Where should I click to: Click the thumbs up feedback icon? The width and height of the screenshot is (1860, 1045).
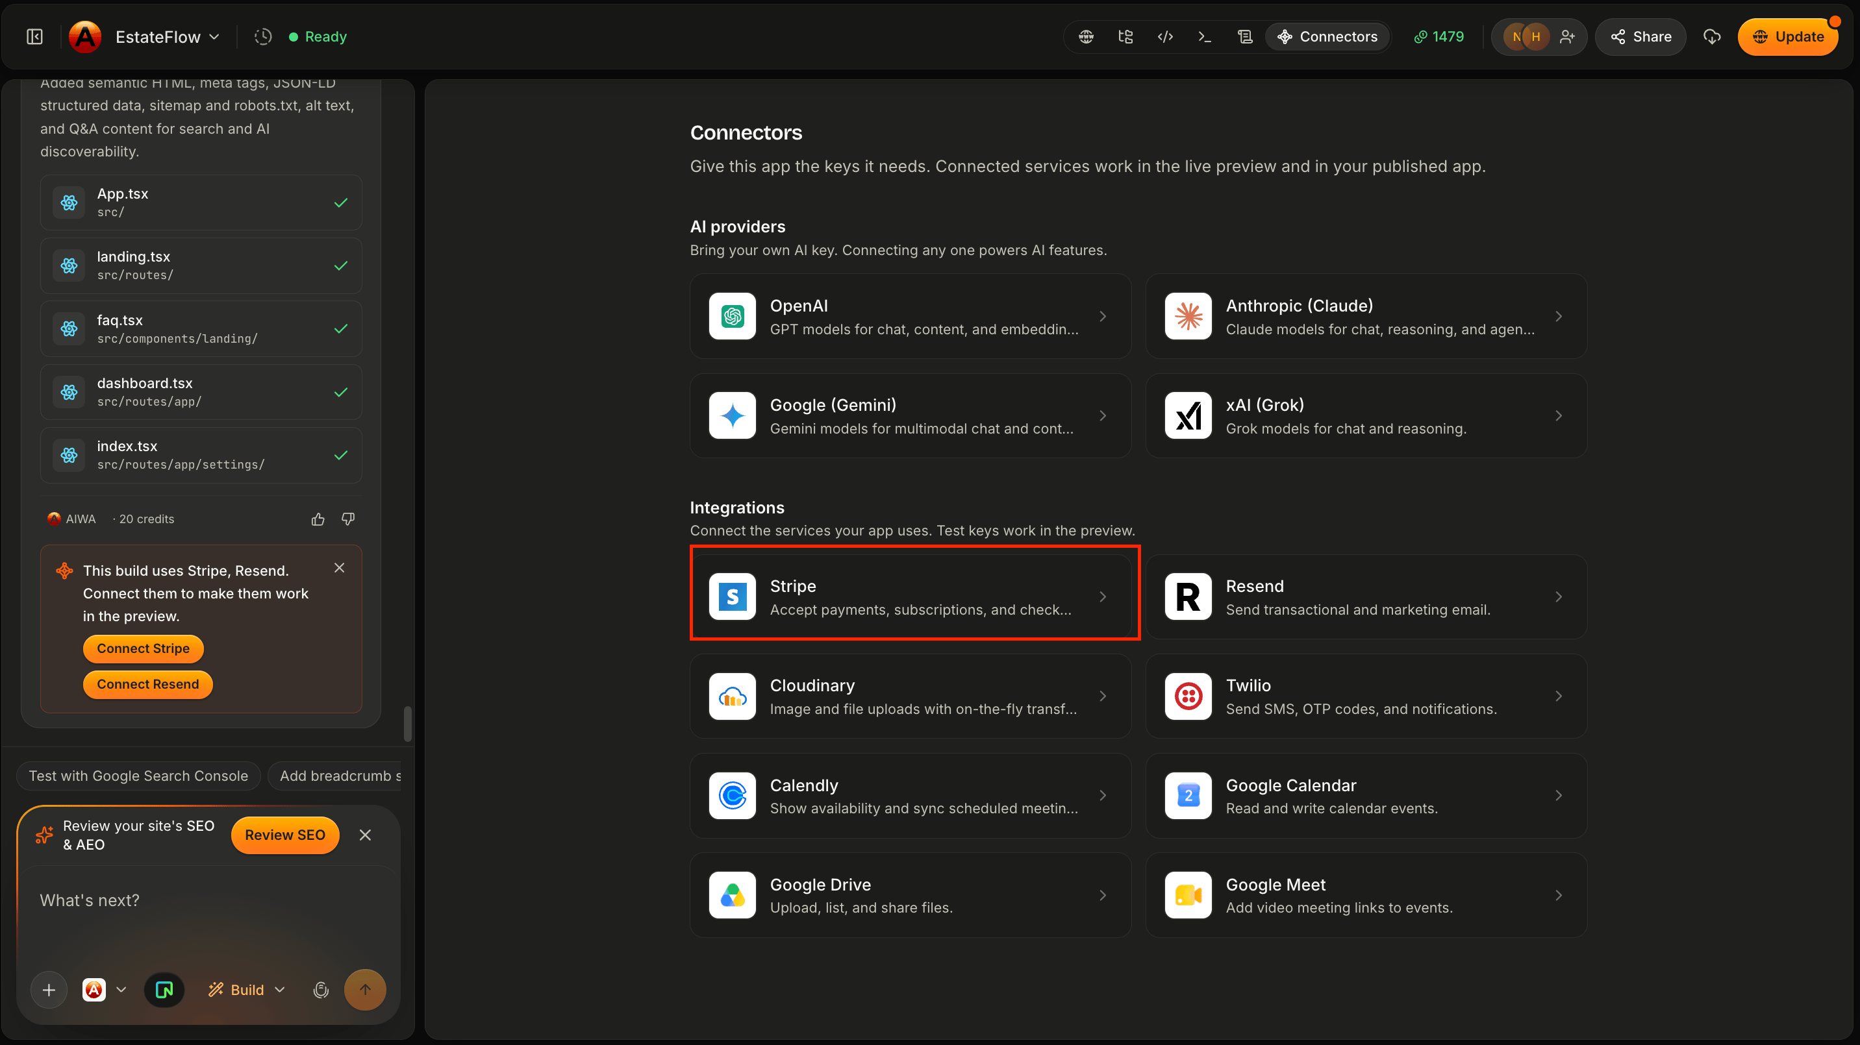318,519
